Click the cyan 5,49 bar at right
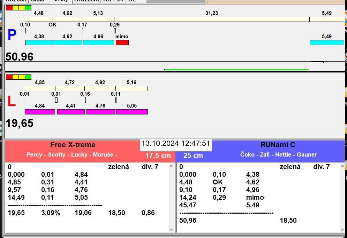This screenshot has width=347, height=238. [327, 42]
